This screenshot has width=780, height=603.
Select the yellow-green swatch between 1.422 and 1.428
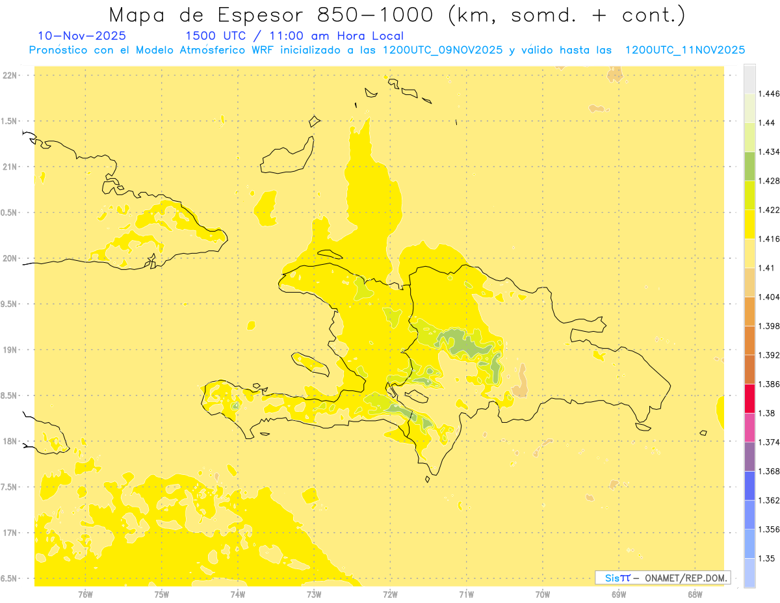pos(749,195)
